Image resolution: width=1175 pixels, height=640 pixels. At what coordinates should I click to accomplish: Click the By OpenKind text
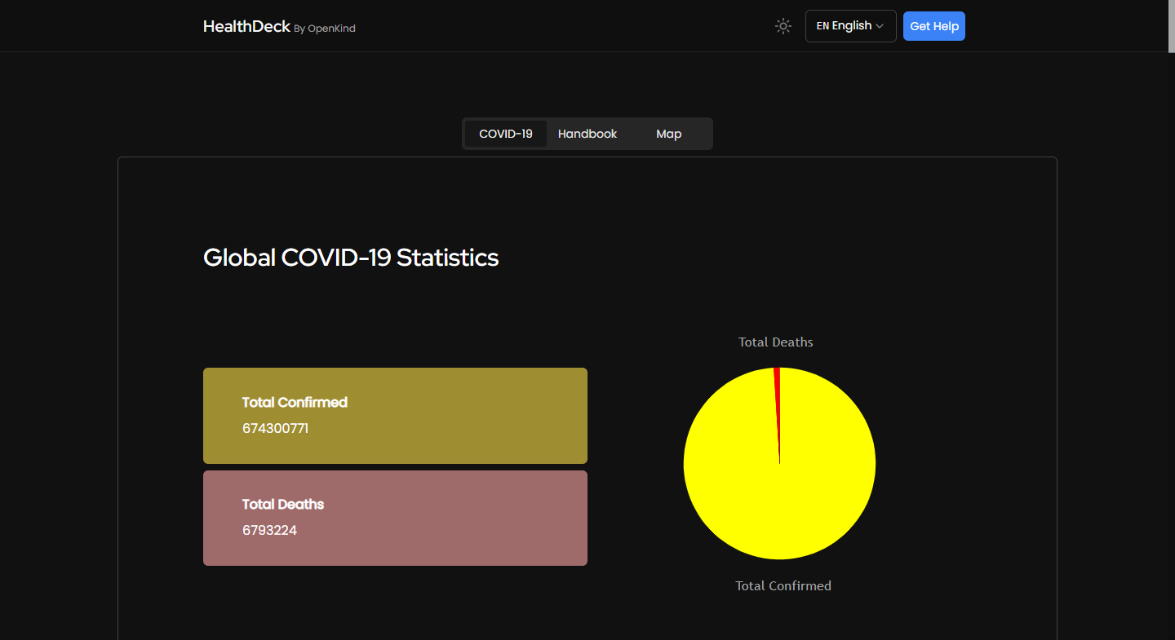(x=325, y=29)
